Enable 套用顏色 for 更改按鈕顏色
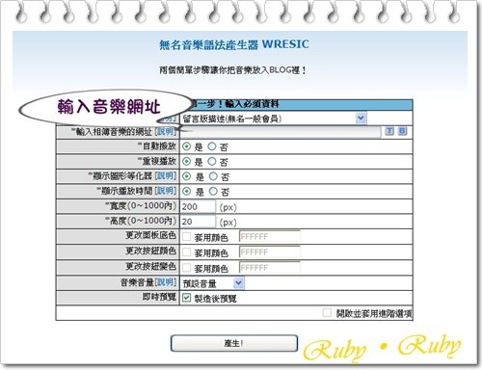This screenshot has height=370, width=482. tap(186, 252)
